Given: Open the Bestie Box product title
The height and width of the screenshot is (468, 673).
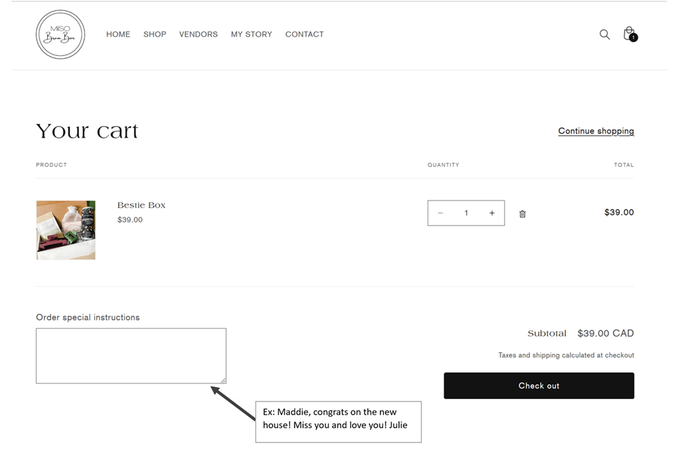Looking at the screenshot, I should point(141,206).
